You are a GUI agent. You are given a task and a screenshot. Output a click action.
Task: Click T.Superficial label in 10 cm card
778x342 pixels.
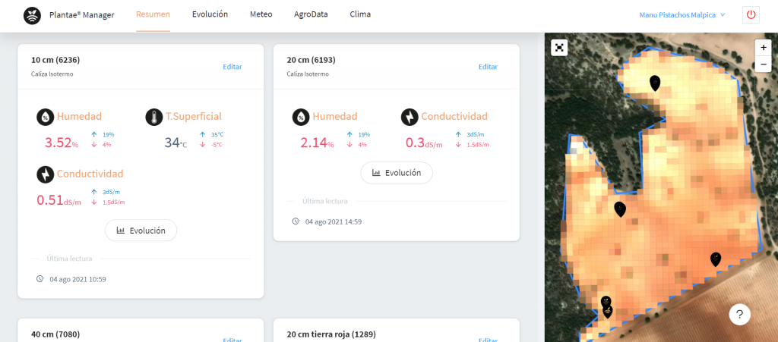coord(194,117)
